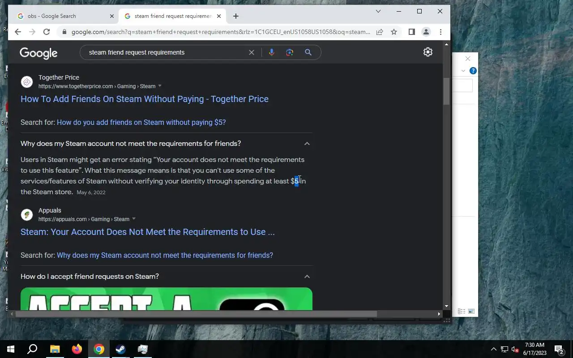The image size is (573, 358).
Task: Click the horizontal scroll right arrow
Action: [439, 314]
